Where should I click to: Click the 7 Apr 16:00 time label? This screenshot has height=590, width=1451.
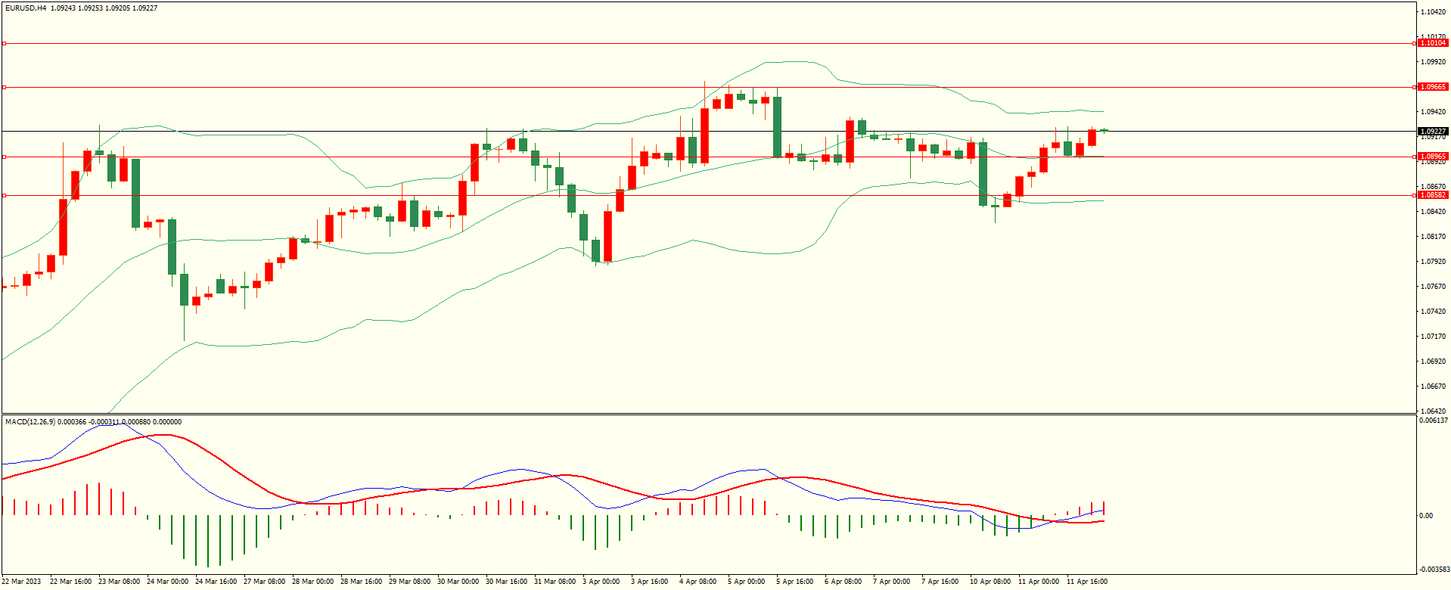click(x=940, y=582)
